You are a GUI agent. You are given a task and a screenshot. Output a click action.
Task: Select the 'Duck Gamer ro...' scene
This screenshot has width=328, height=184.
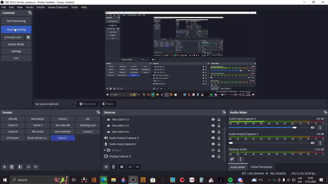[x=38, y=138]
